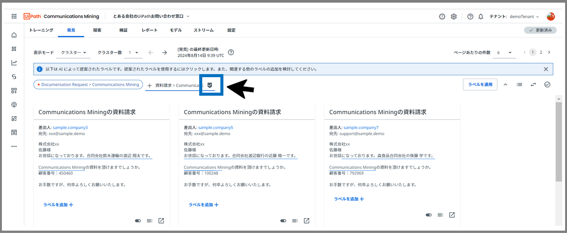Open the 表示モード クラスター dropdown
Viewport: 567px width, 233px height.
[x=73, y=53]
